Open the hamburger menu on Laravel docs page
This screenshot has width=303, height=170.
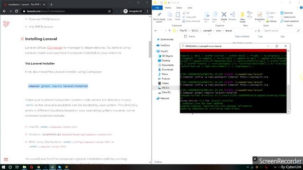click(6, 160)
